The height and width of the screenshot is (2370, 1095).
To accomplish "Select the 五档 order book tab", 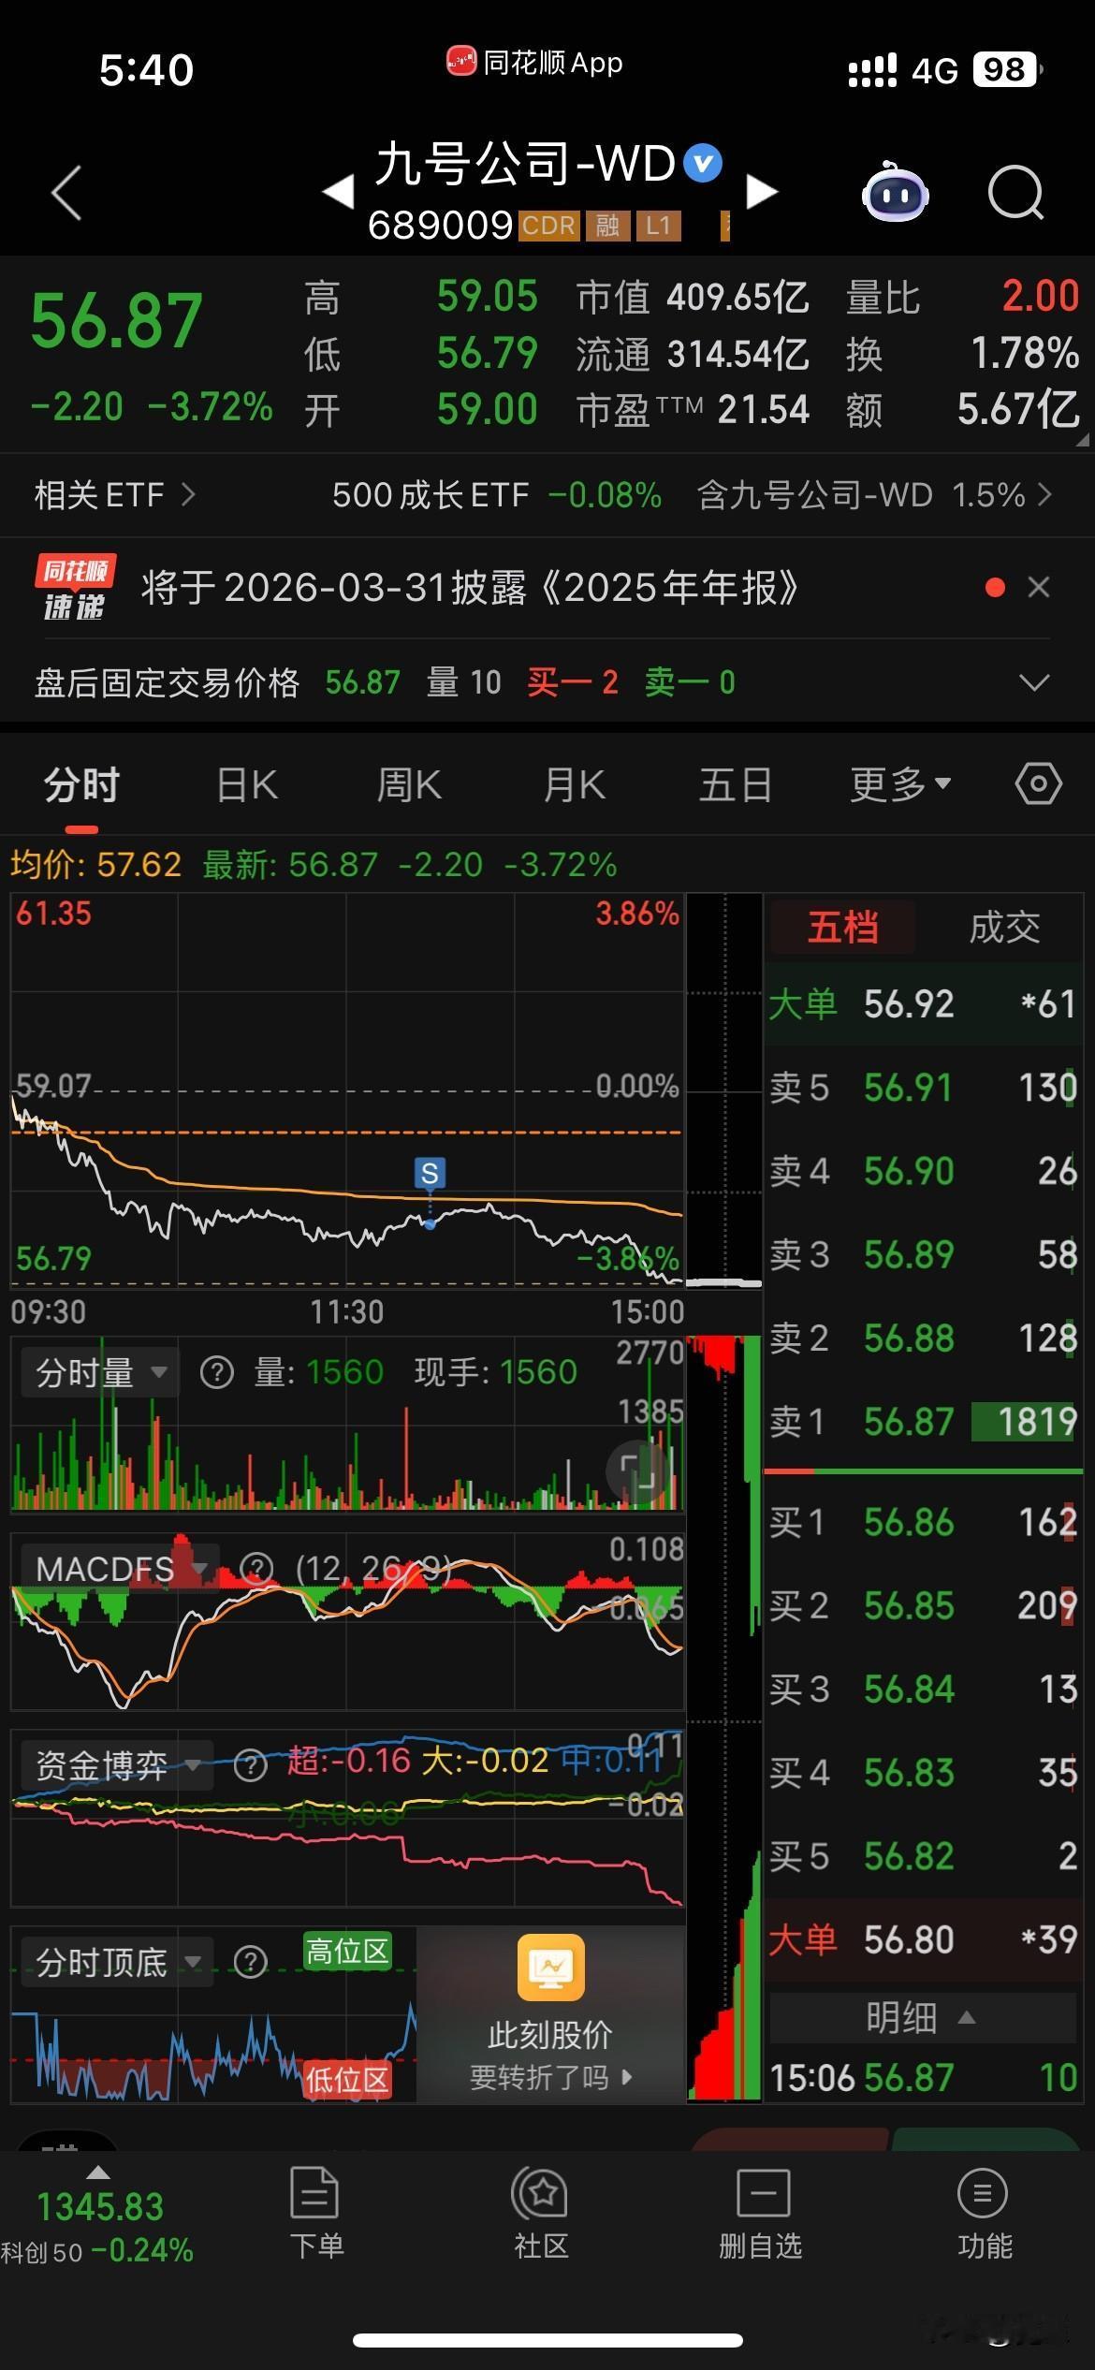I will click(842, 928).
